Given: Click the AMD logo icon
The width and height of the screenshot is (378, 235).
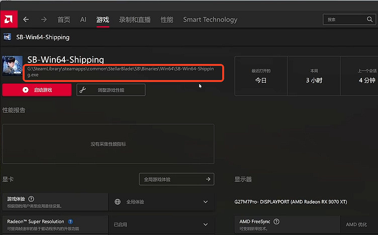Looking at the screenshot, I should coord(9,19).
